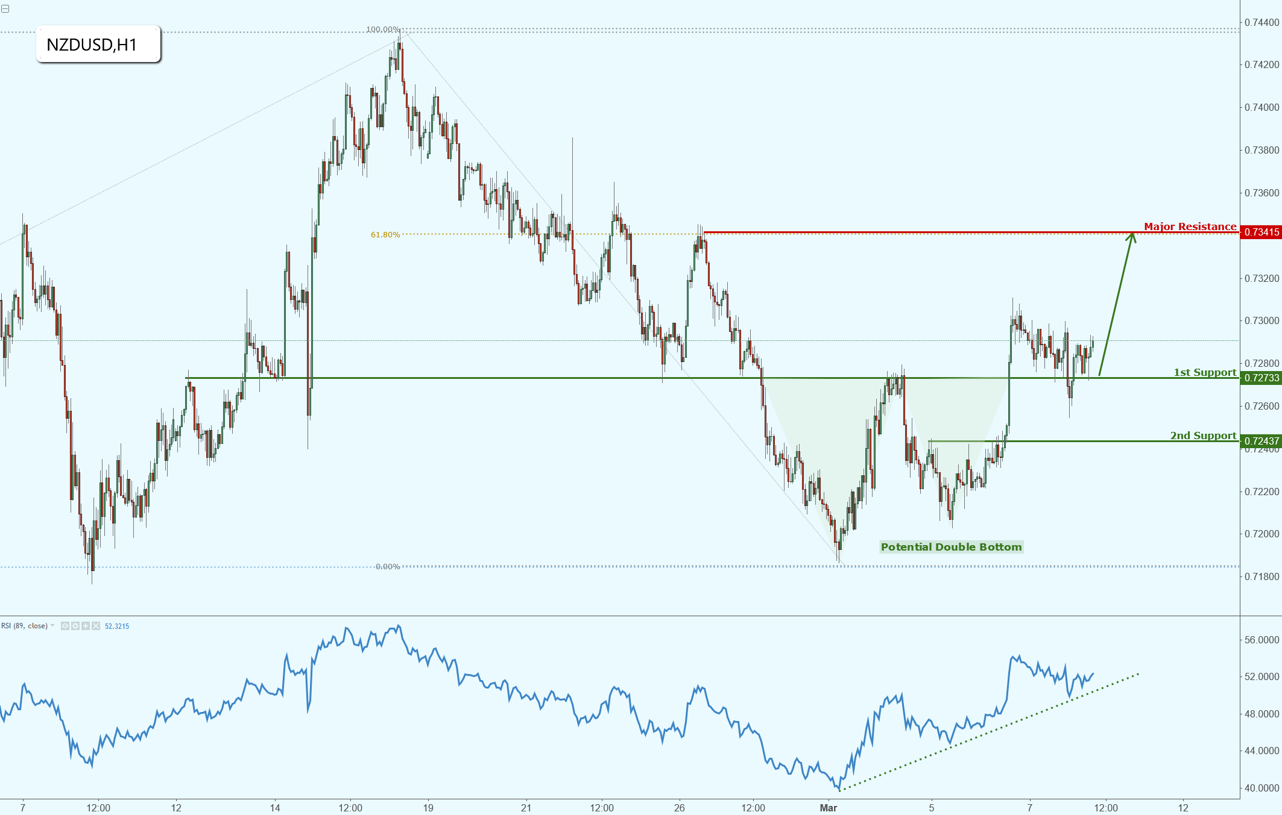The width and height of the screenshot is (1282, 815).
Task: Collapse the chart legend with minus icon
Action: pos(5,8)
